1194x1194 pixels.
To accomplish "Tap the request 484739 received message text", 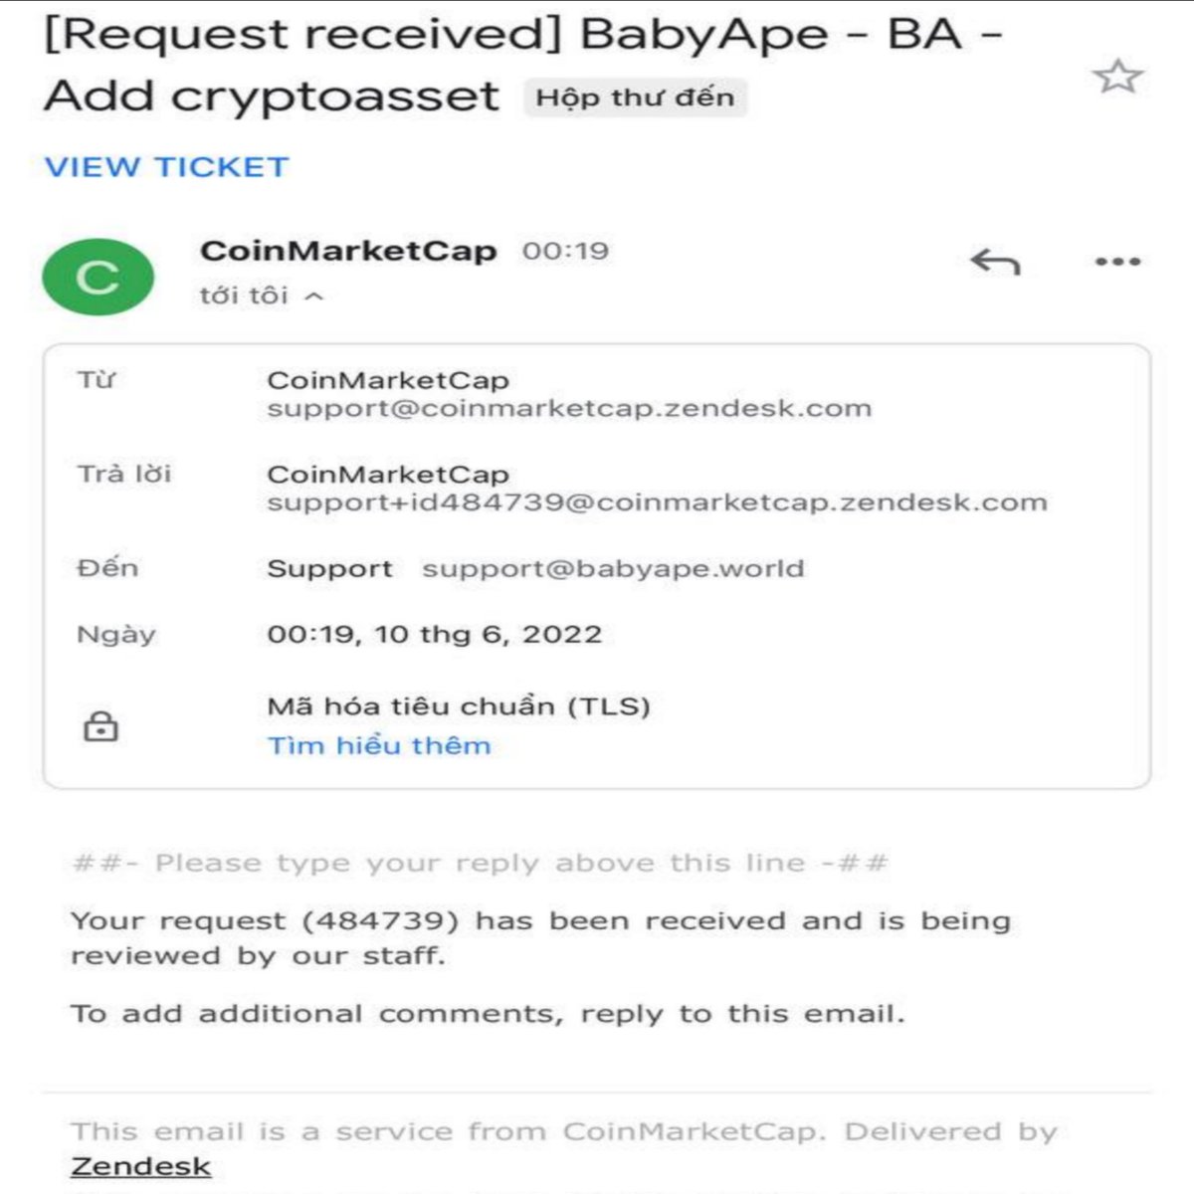I will point(540,938).
